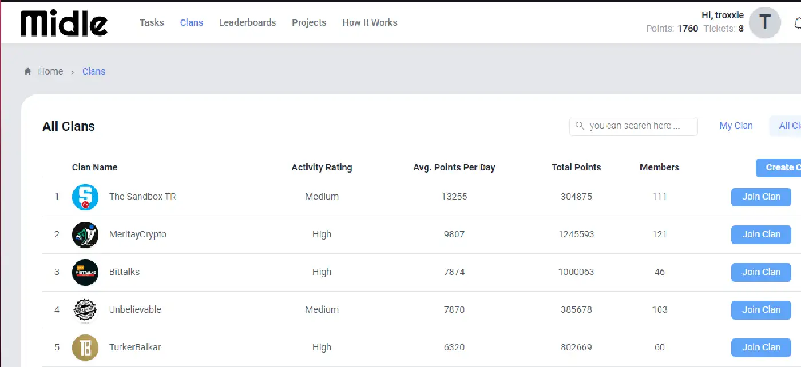Screen dimensions: 801x367
Task: Open the Tasks menu item
Action: (152, 23)
